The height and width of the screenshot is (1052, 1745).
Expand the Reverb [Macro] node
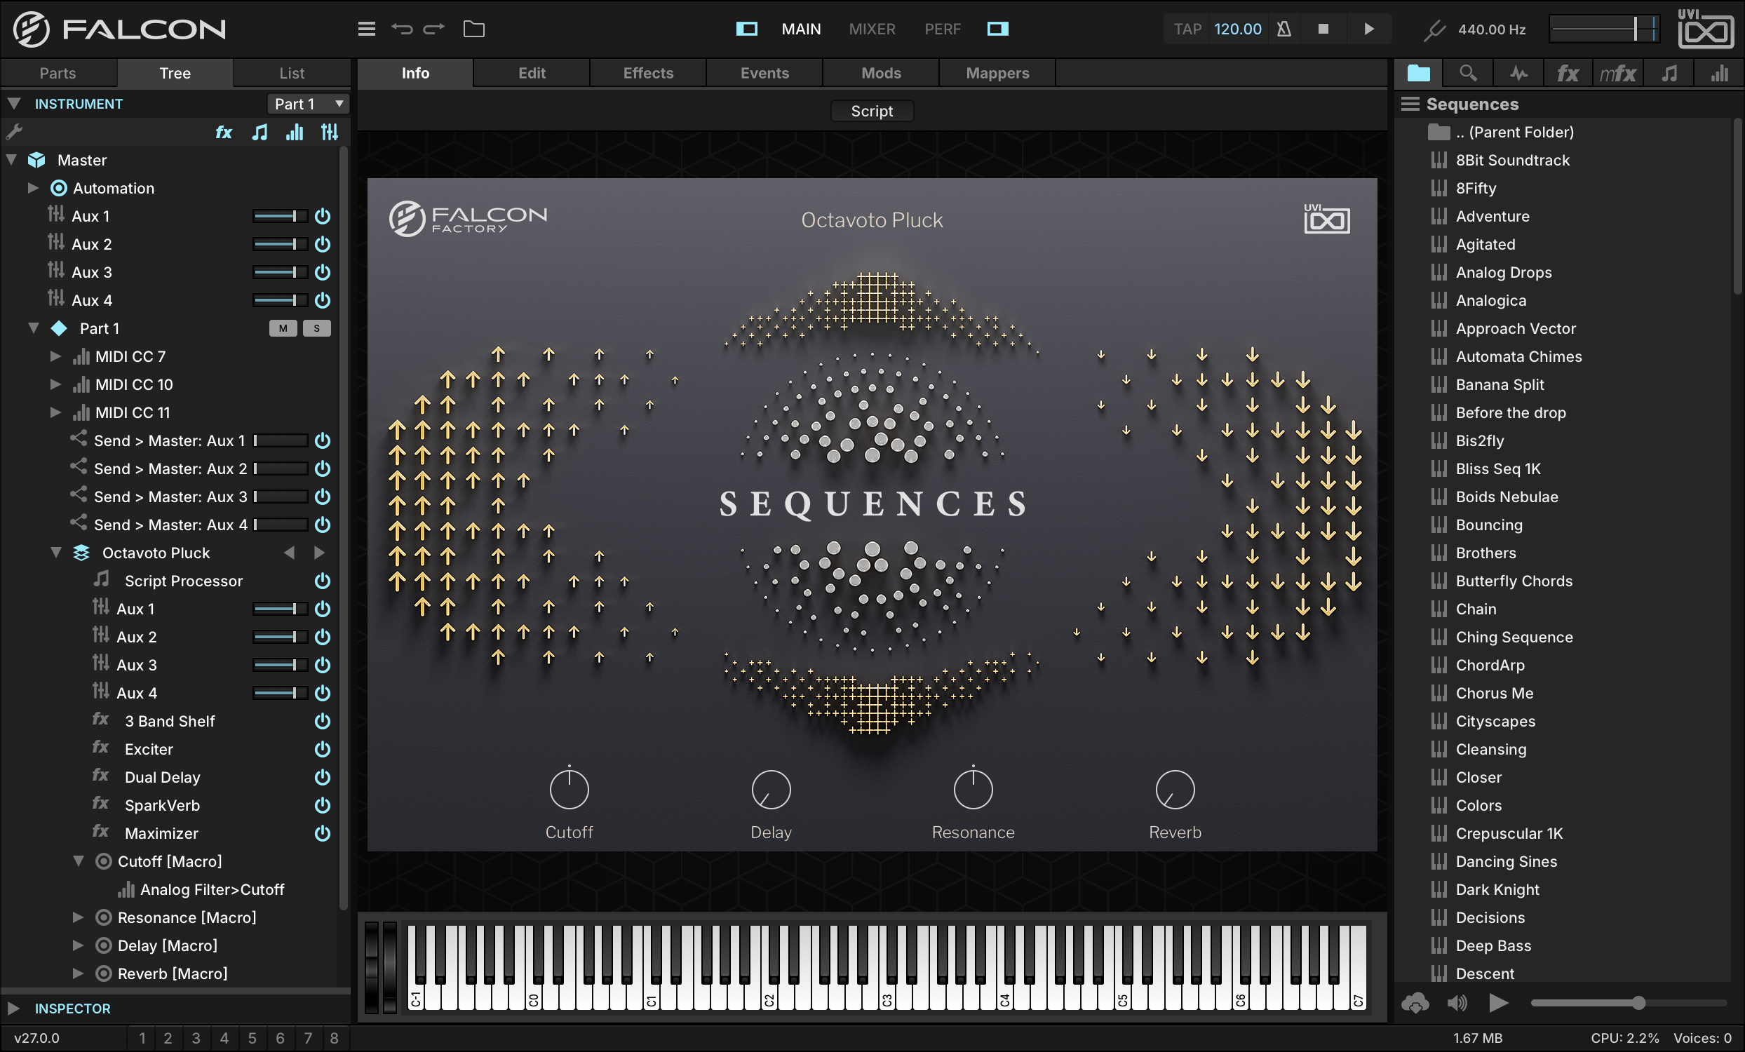78,973
